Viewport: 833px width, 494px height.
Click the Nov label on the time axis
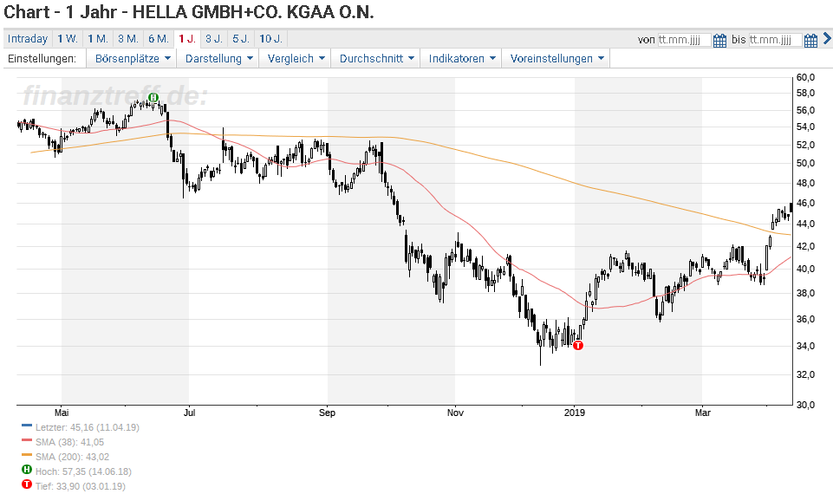point(455,413)
